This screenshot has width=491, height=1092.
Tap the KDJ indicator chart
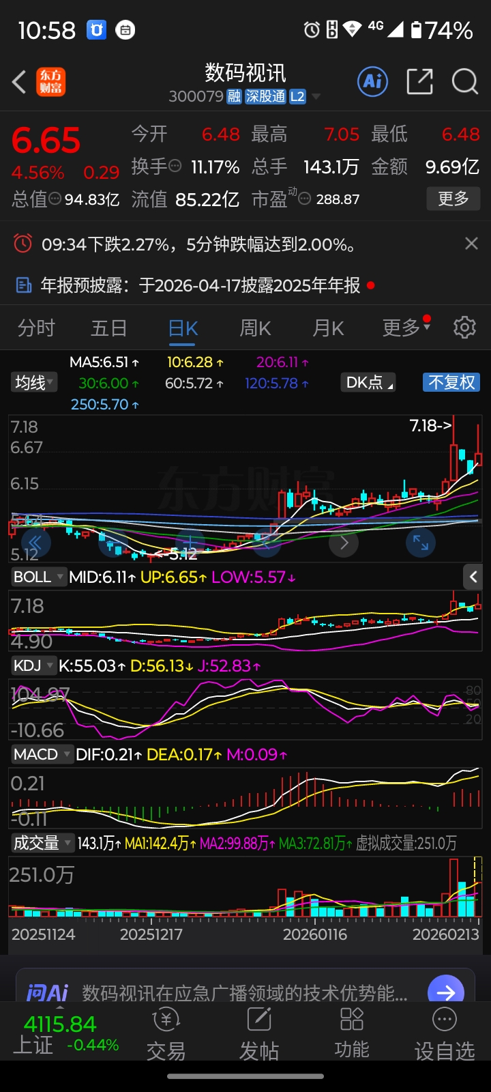pos(245,709)
